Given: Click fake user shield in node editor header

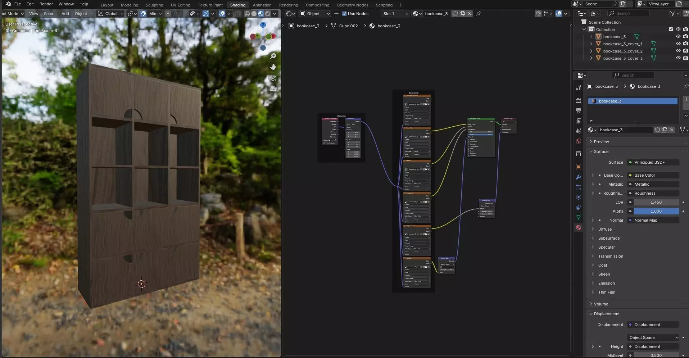Looking at the screenshot, I should [455, 14].
